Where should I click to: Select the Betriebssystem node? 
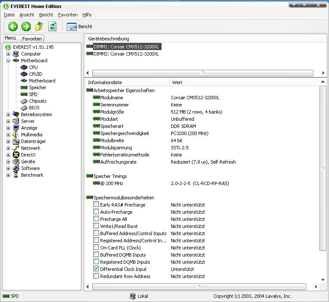coord(36,114)
